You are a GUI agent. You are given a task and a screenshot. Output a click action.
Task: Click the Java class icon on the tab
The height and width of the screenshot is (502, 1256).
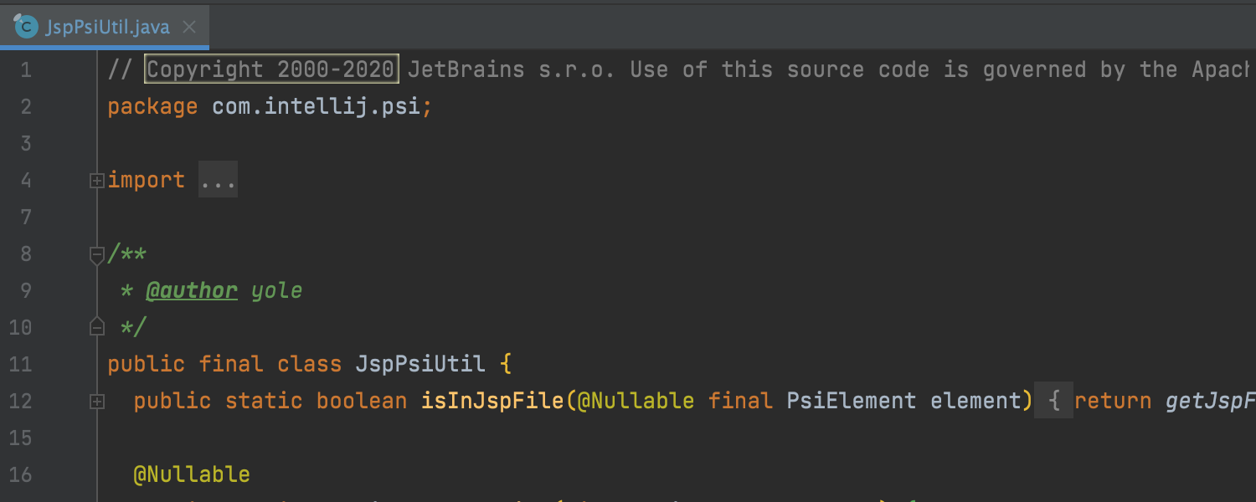[27, 27]
